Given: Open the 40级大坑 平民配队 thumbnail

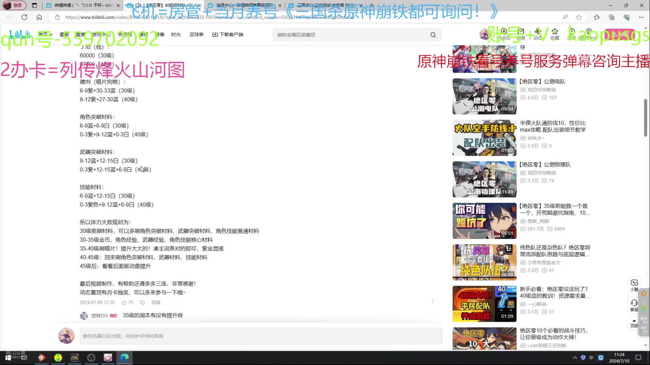Looking at the screenshot, I should click(484, 304).
